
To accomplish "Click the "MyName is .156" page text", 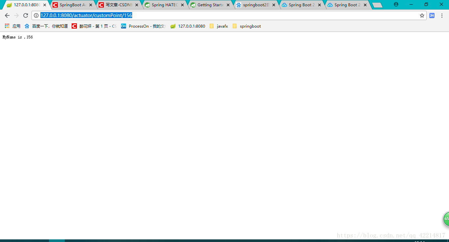I will (x=18, y=37).
